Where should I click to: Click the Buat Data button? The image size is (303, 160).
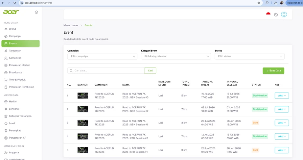[x=273, y=70]
